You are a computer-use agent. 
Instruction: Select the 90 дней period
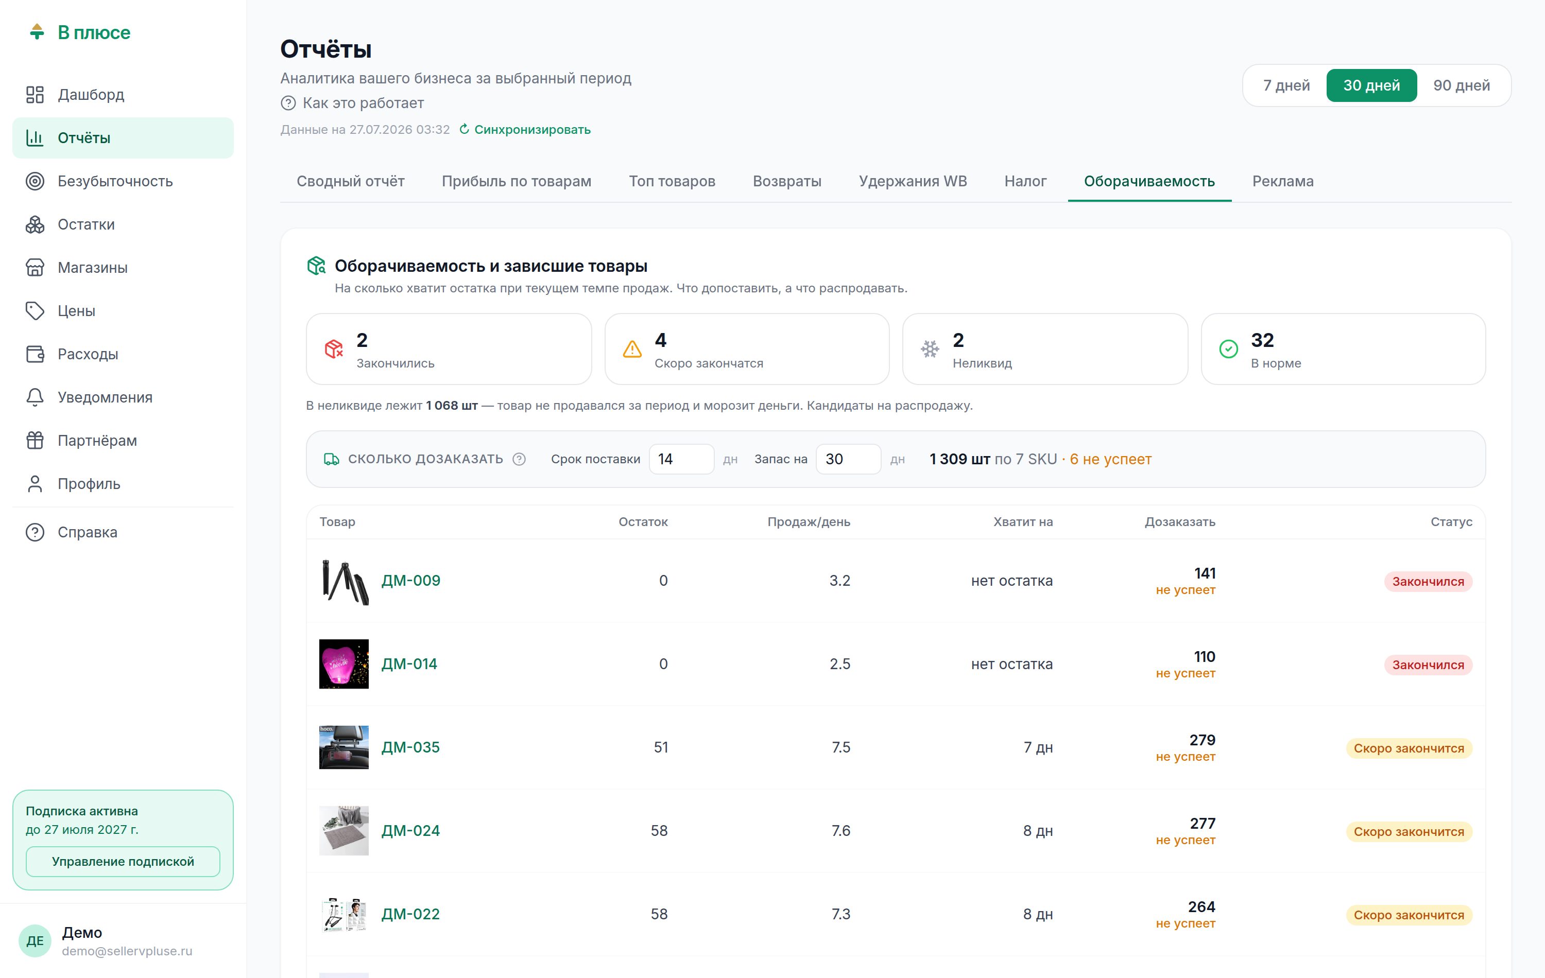[1462, 85]
